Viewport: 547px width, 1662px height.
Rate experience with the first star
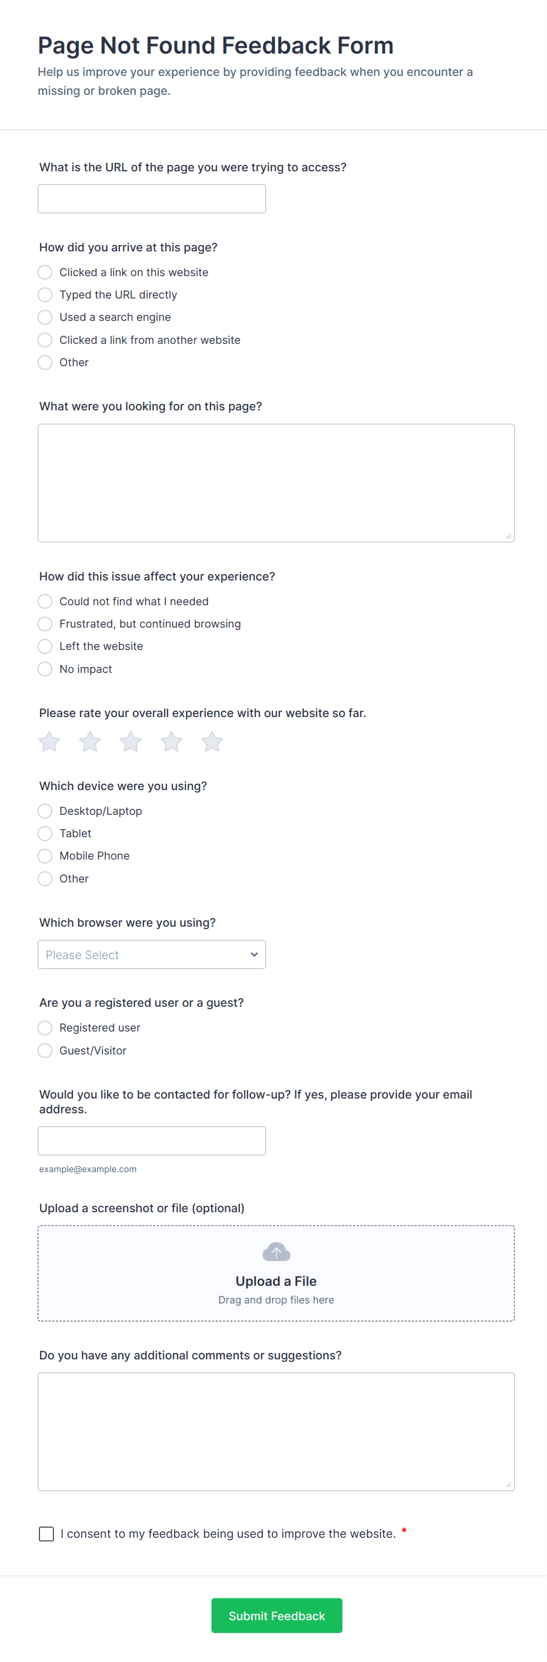[49, 742]
